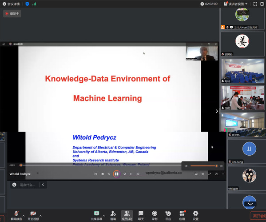Viewport: 266px width, 222px height.
Task: Click the shuffle icon in the player controls
Action: [95, 174]
